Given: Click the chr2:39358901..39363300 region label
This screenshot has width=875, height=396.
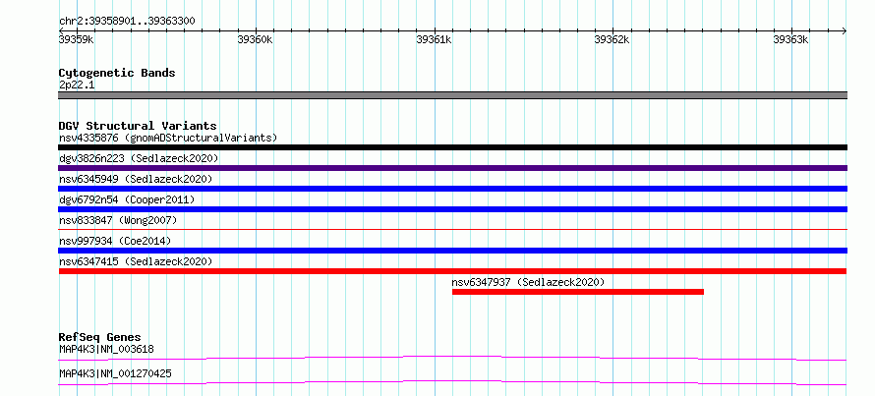Looking at the screenshot, I should pyautogui.click(x=127, y=21).
